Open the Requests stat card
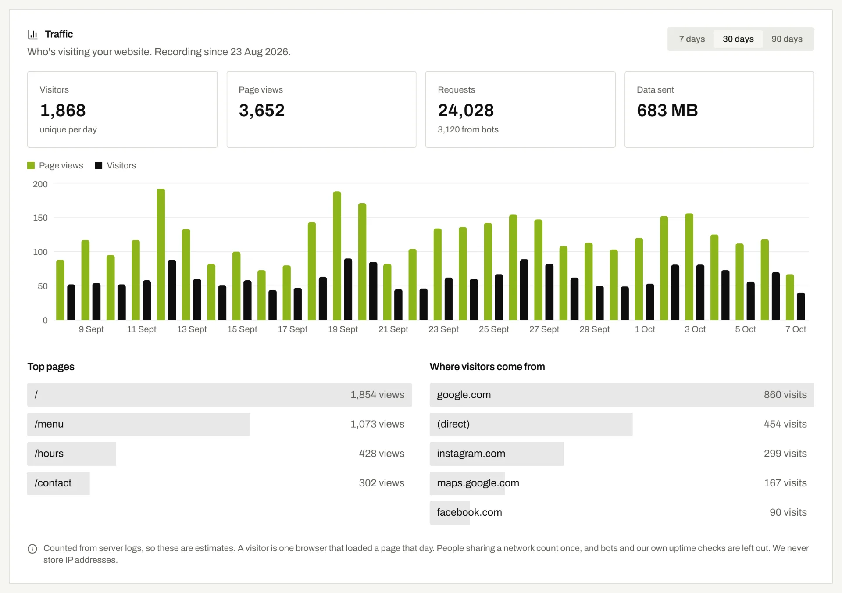 point(520,110)
